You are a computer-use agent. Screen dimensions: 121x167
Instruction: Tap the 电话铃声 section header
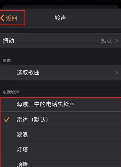(11, 92)
